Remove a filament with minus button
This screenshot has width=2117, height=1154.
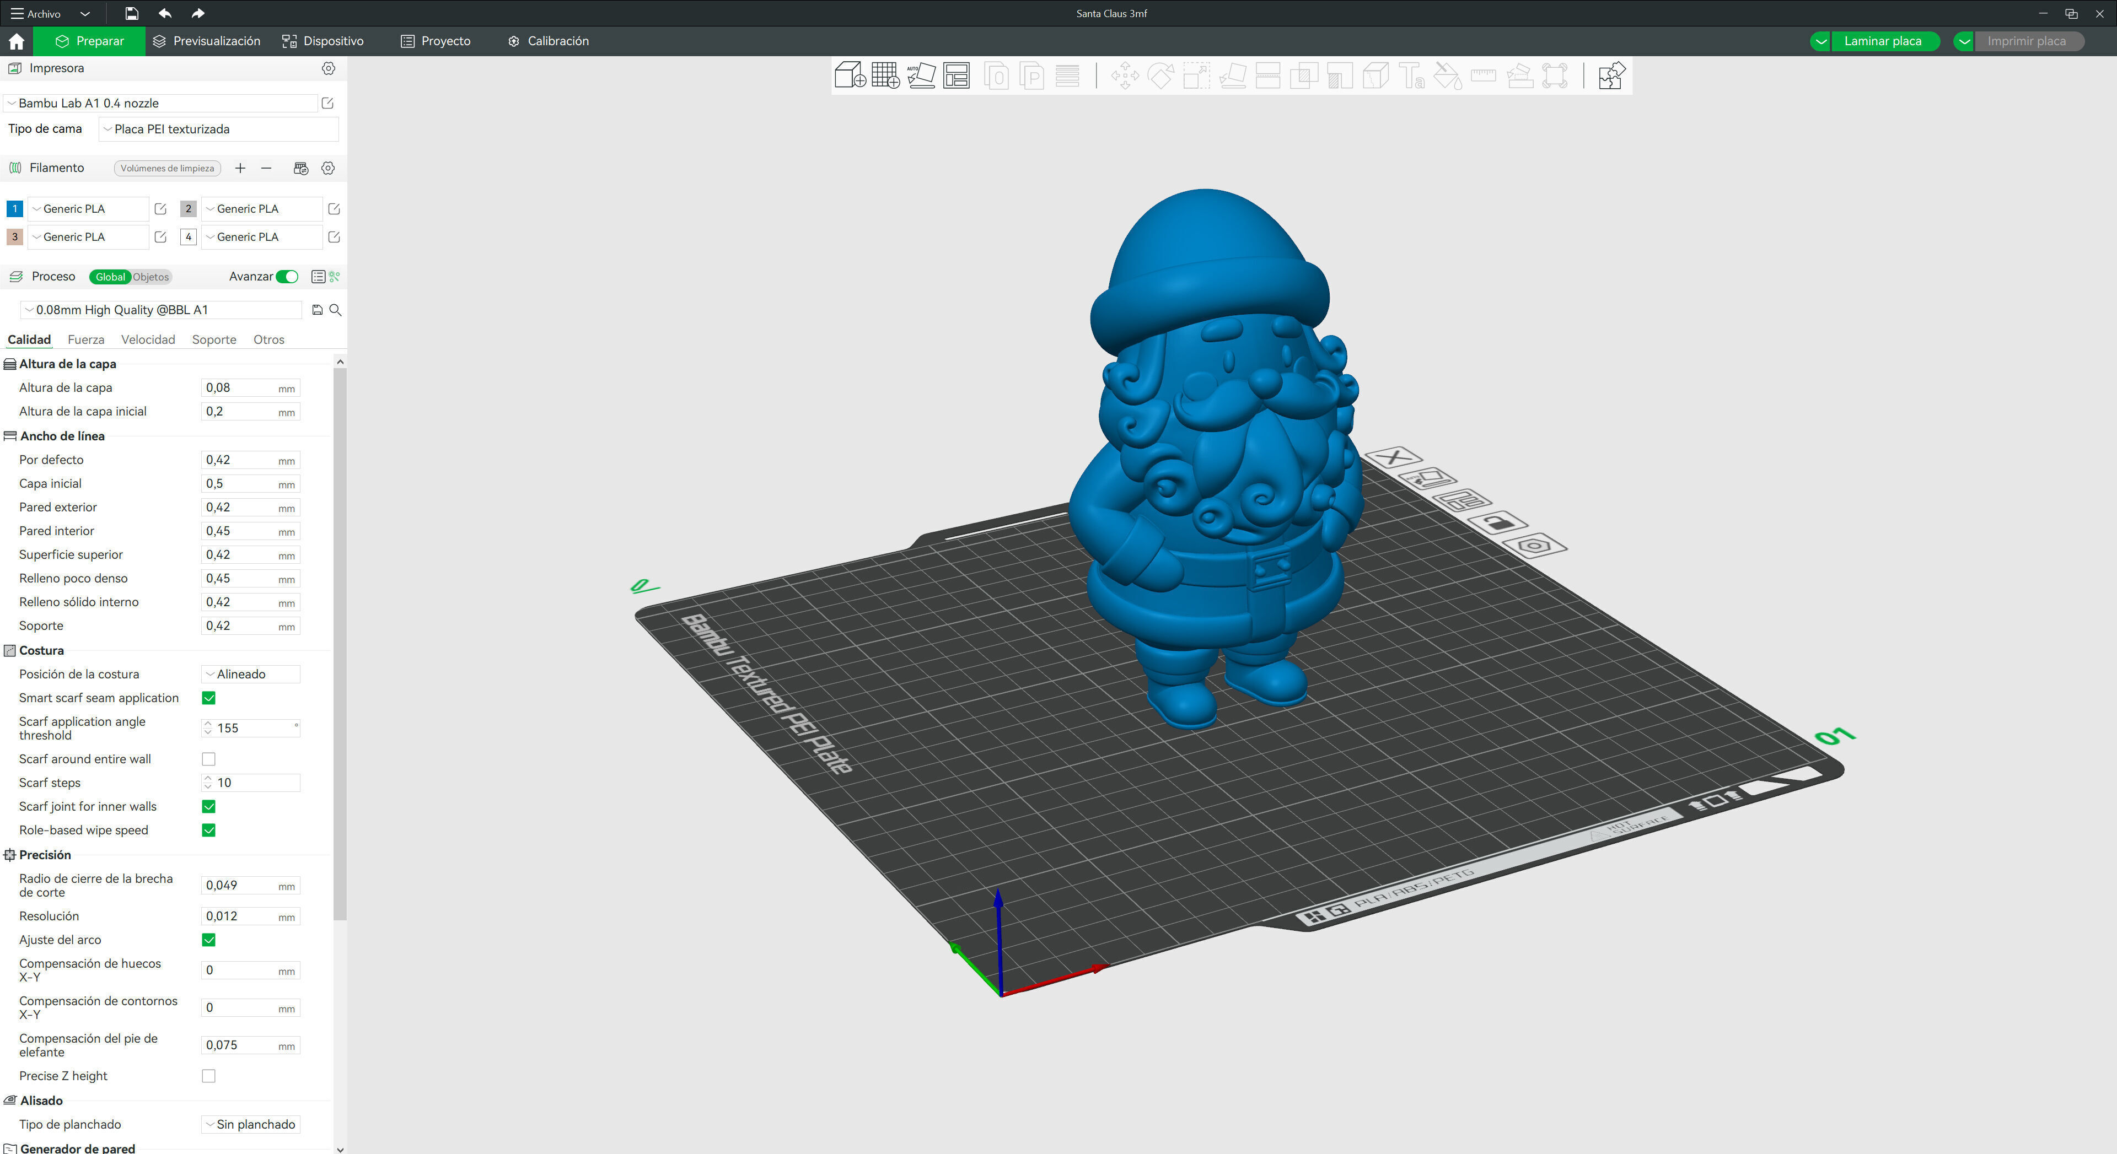(x=266, y=169)
